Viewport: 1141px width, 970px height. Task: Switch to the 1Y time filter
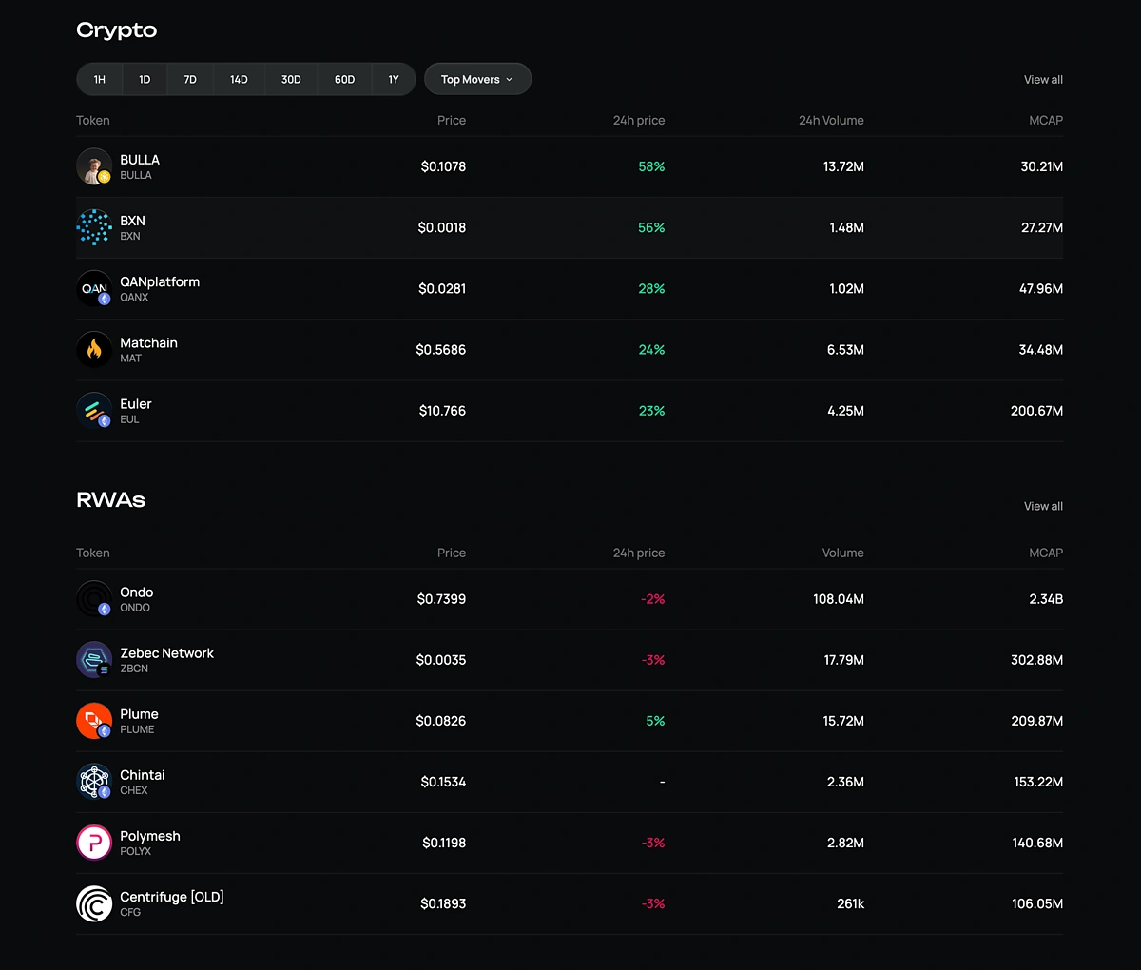(x=393, y=79)
